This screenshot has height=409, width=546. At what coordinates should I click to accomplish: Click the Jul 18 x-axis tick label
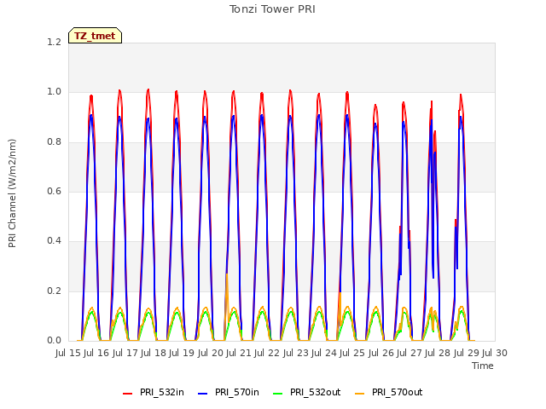tap(154, 353)
